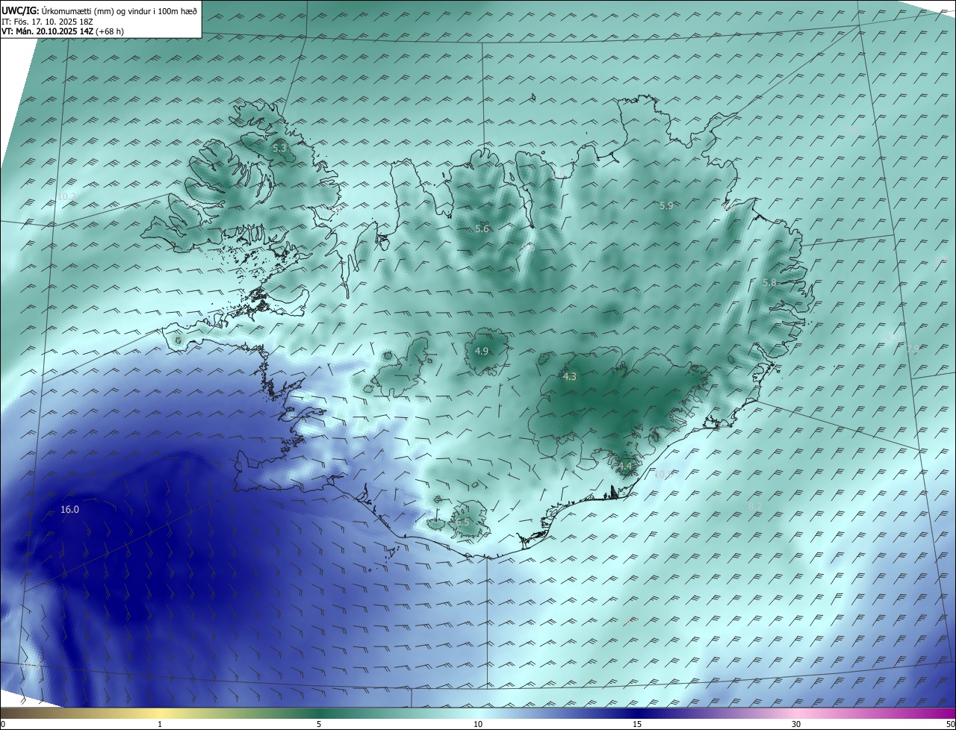Click the 8.2 value over the southeast sea

755,506
